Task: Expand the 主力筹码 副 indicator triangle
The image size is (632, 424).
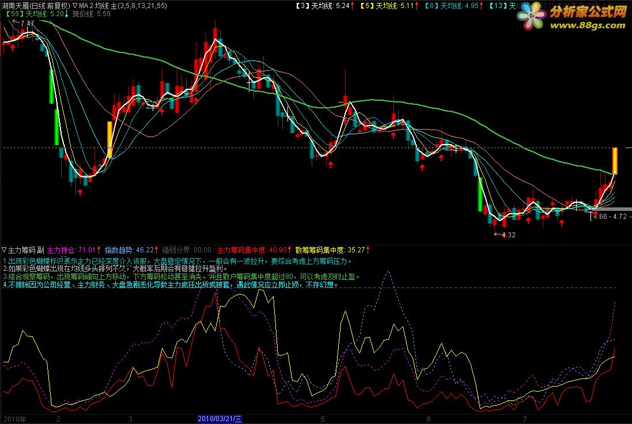Action: (5, 250)
